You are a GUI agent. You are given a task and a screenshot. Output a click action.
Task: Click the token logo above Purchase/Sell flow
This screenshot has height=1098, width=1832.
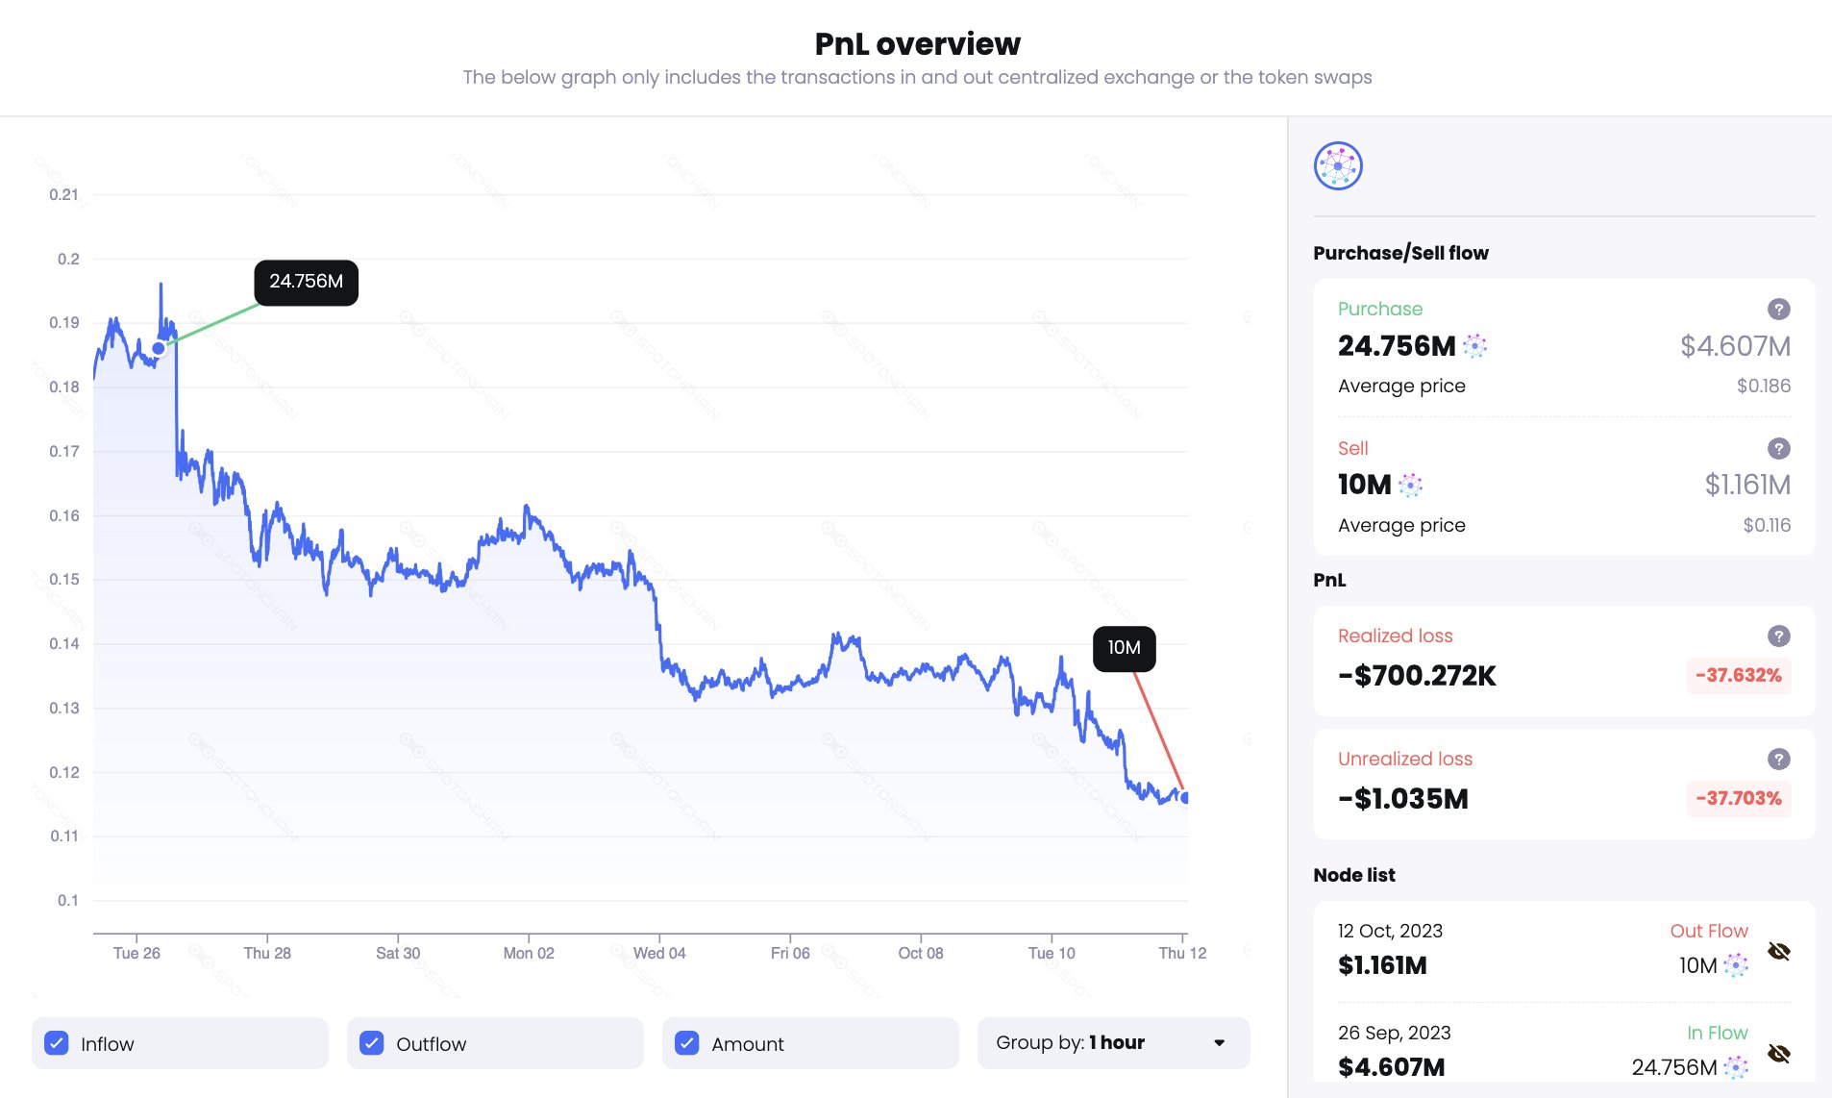[1338, 166]
